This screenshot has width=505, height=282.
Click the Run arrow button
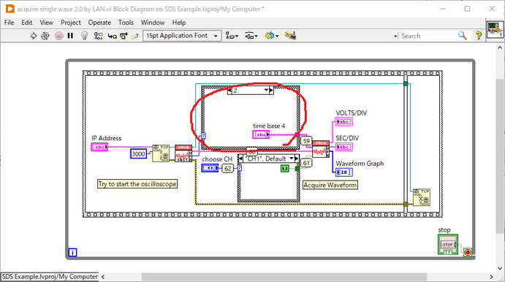(x=33, y=36)
